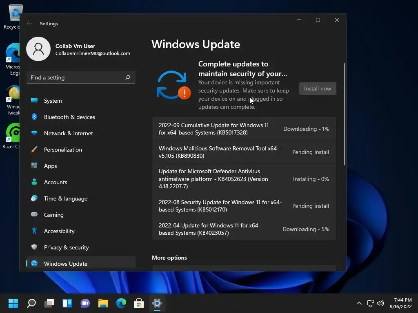Image resolution: width=418 pixels, height=313 pixels.
Task: Open System settings via monitor icon
Action: (x=34, y=100)
